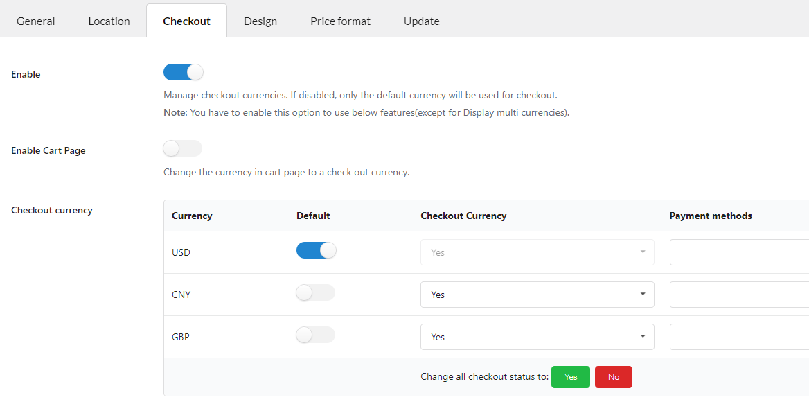The image size is (809, 402).
Task: Set CNY as default currency toggle
Action: tap(316, 293)
